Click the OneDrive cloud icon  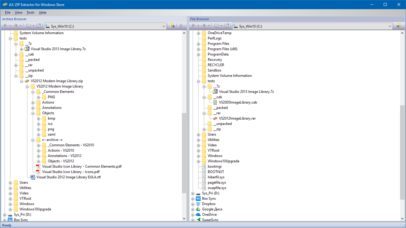[x=198, y=214]
